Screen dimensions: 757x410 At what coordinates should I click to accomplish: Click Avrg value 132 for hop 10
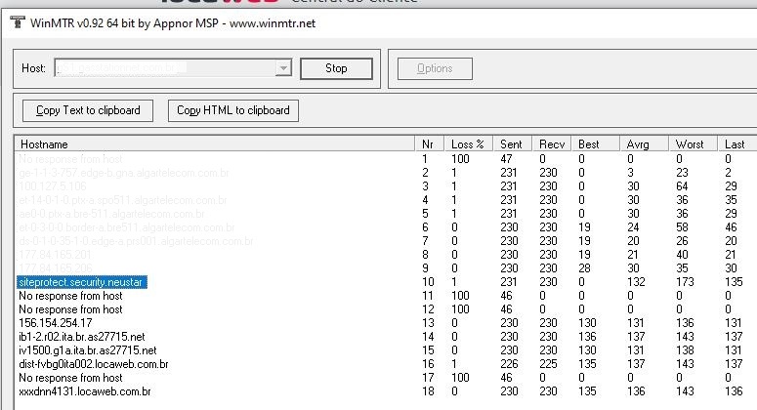(x=636, y=282)
